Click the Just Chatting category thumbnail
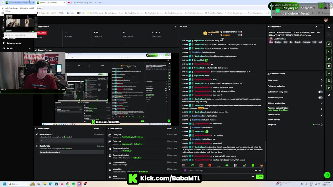Image resolution: width=333 pixels, height=187 pixels. click(271, 41)
